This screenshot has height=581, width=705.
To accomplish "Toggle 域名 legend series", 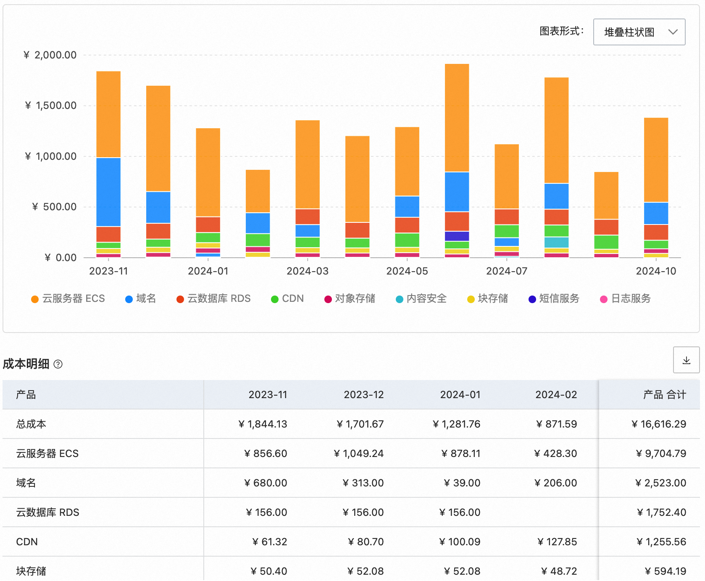I will click(x=141, y=298).
